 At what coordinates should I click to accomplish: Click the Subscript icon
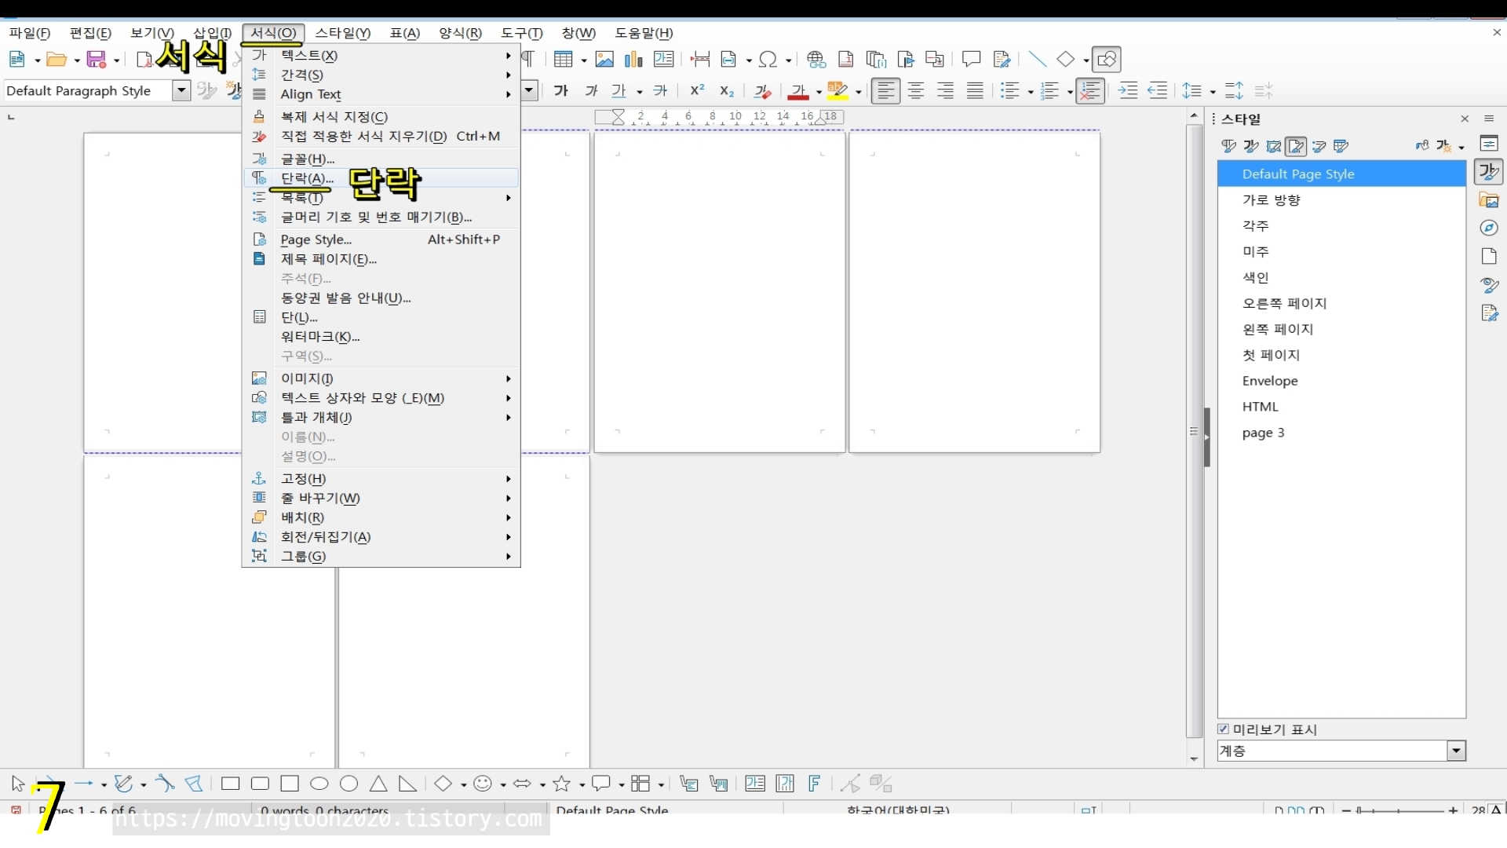click(727, 91)
